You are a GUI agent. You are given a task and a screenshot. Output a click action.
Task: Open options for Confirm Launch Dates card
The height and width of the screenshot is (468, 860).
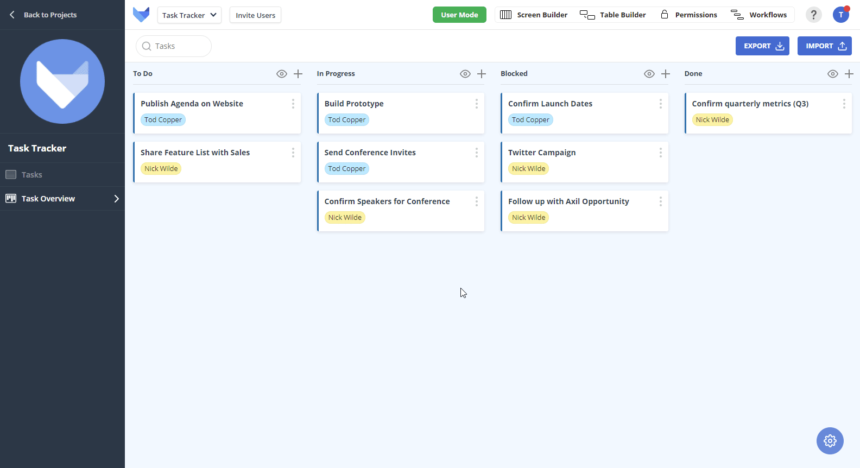click(661, 104)
